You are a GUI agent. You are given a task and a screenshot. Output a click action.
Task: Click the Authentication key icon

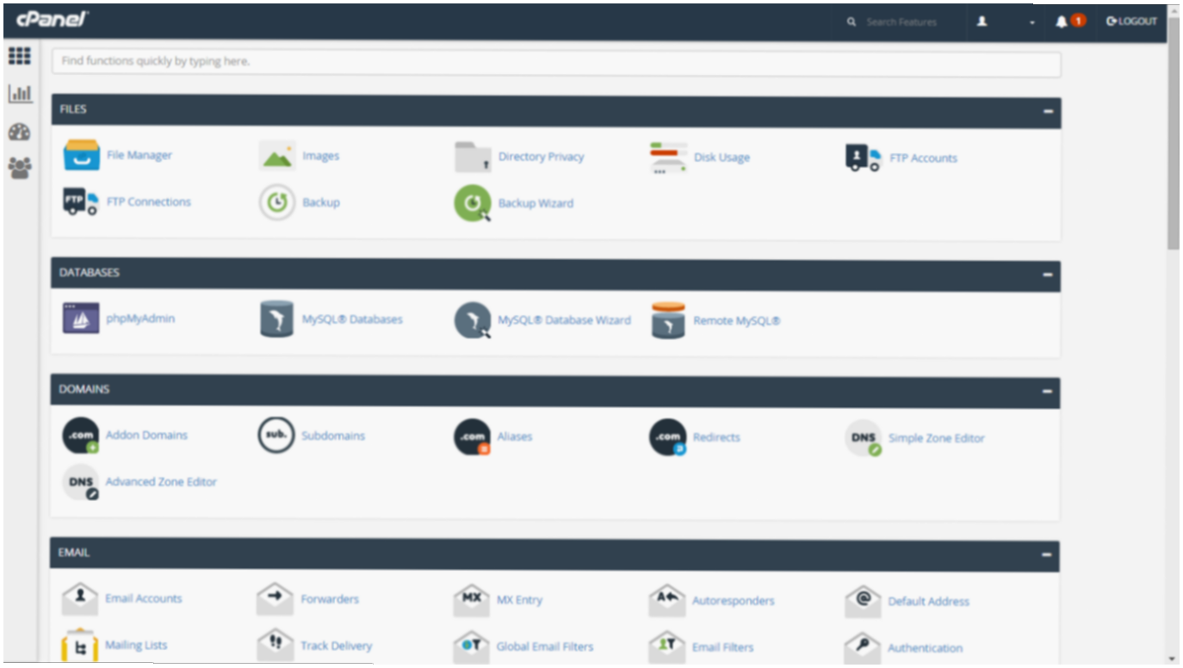863,647
